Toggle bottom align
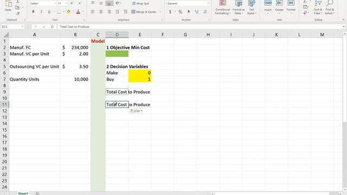The width and height of the screenshot is (347, 195). (109, 3)
